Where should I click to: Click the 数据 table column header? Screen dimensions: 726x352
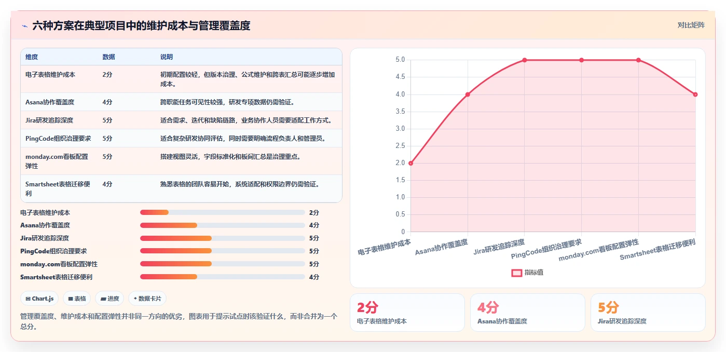coord(109,57)
